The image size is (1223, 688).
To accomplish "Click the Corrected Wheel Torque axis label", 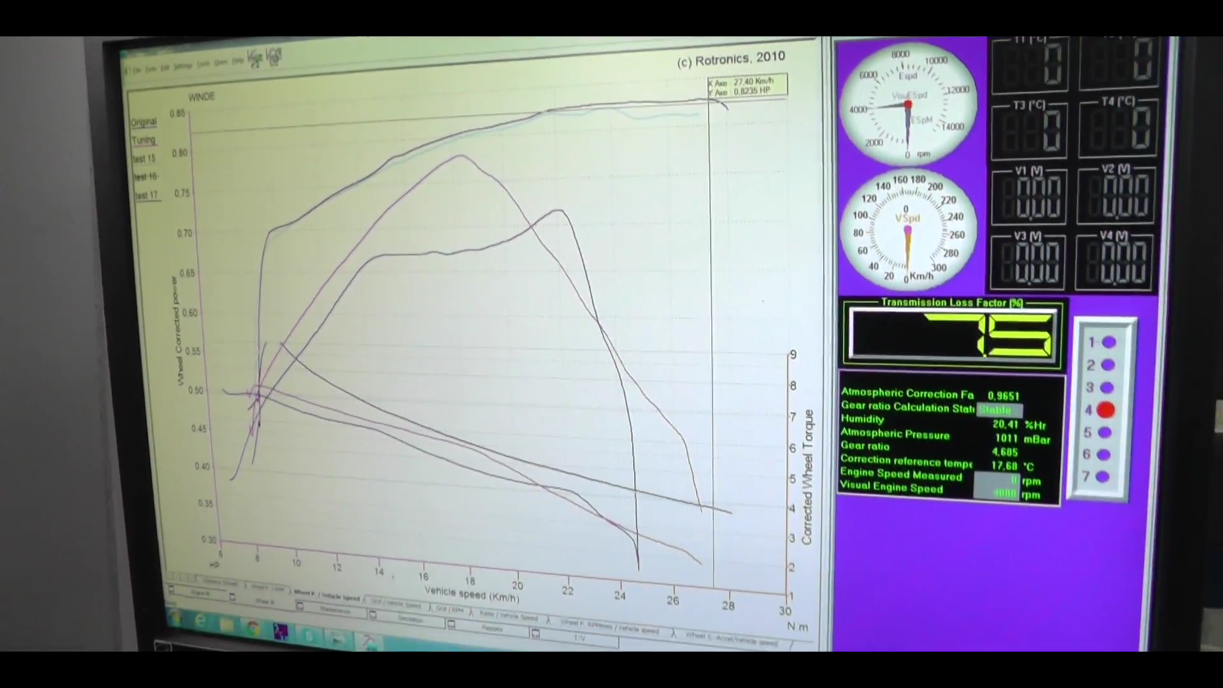I will coord(808,477).
